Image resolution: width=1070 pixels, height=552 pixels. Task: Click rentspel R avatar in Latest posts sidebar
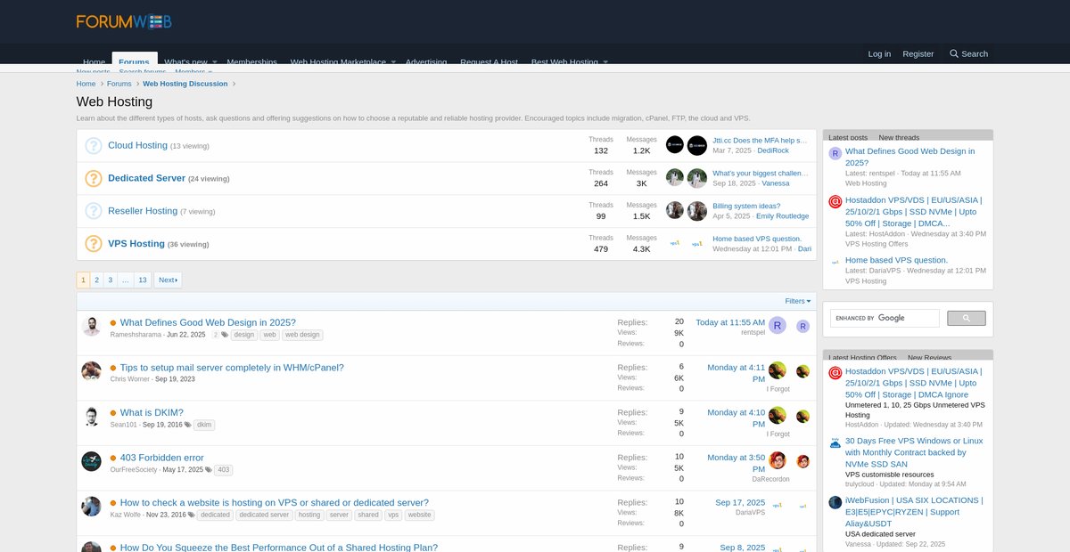pyautogui.click(x=835, y=153)
